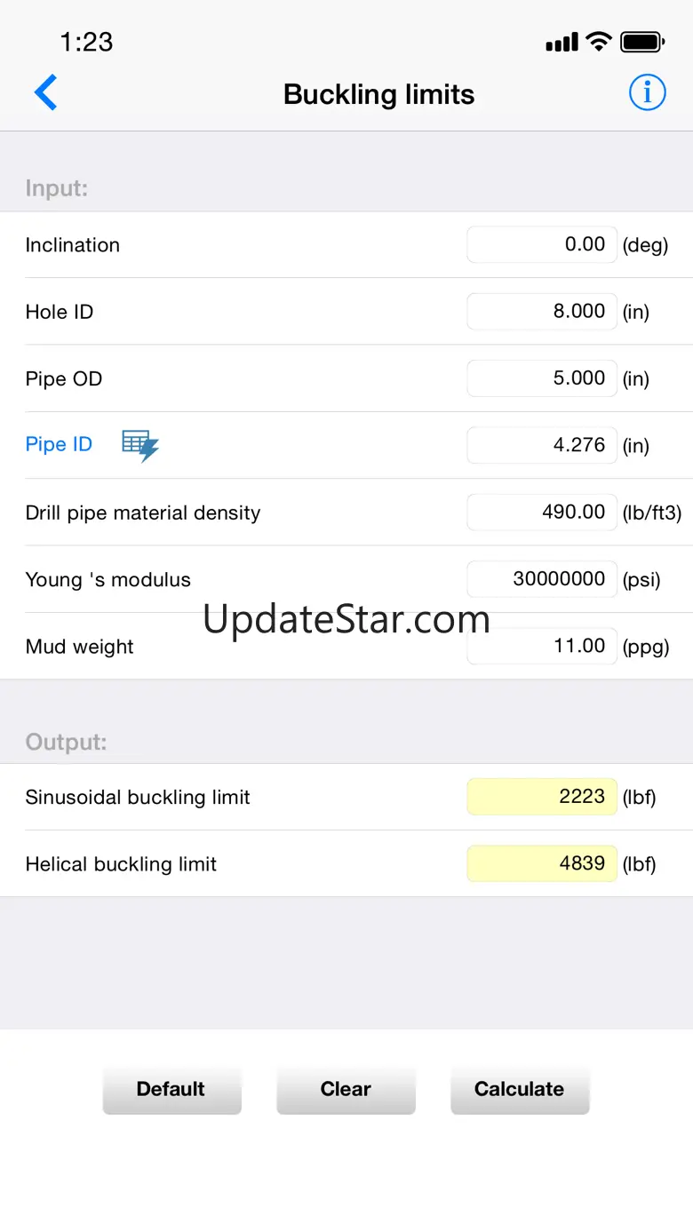This screenshot has width=693, height=1232.
Task: Edit the Hole ID value field
Action: click(x=541, y=312)
